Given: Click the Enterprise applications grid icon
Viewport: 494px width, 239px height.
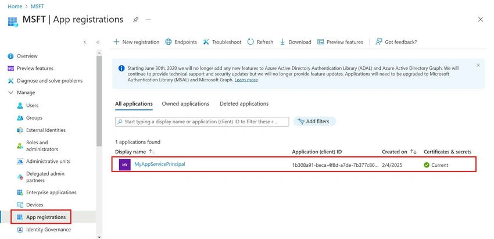Looking at the screenshot, I should tap(20, 192).
